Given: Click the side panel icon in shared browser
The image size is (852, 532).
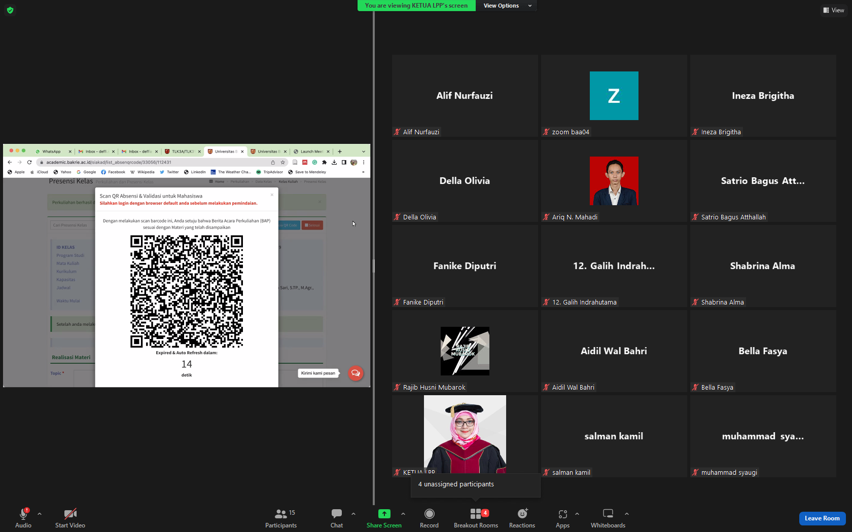Looking at the screenshot, I should click(344, 162).
